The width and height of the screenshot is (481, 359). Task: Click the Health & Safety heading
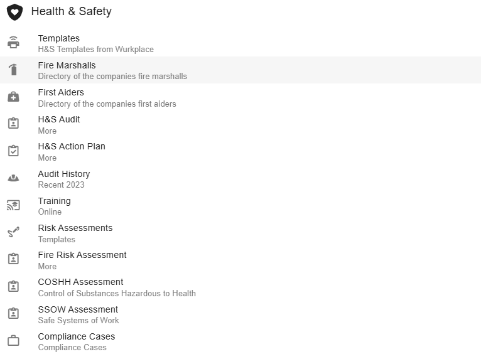coord(71,11)
